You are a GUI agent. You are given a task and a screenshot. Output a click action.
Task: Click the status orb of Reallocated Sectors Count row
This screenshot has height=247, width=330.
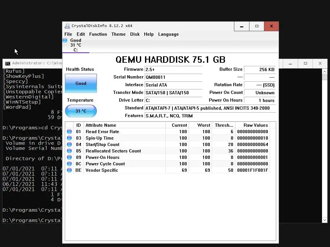pos(69,151)
